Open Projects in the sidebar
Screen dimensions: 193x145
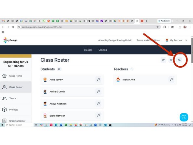point(16,110)
